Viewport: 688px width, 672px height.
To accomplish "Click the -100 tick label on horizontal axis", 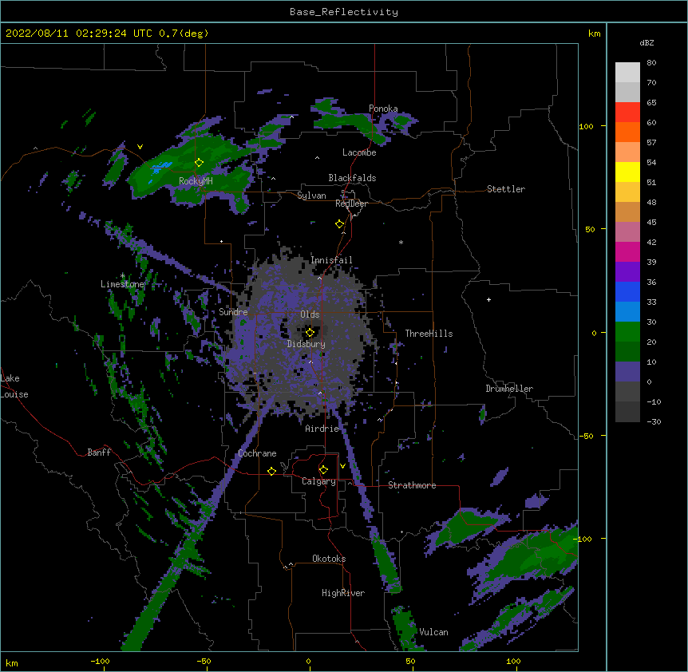I will coord(100,662).
